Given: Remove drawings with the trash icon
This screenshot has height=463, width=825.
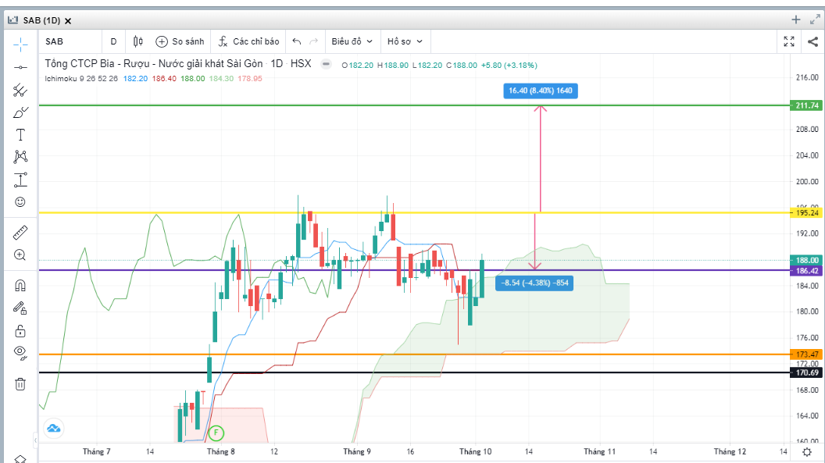Looking at the screenshot, I should pyautogui.click(x=20, y=384).
